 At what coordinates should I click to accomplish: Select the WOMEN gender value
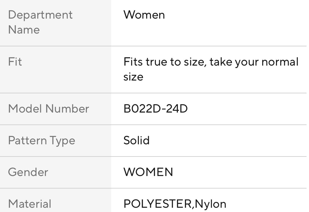148,172
